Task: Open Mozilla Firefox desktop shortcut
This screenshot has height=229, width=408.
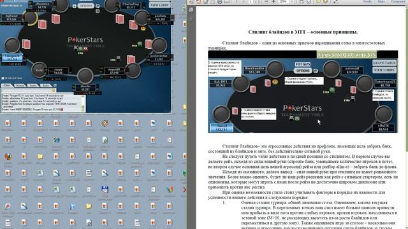Action: coord(8,156)
